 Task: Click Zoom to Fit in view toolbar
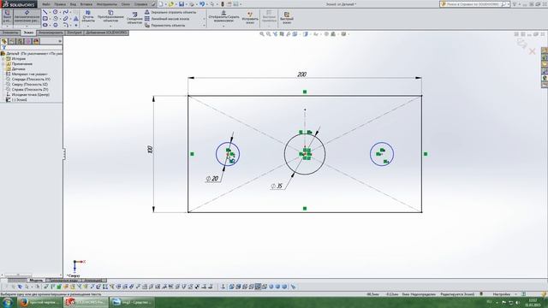[262, 34]
